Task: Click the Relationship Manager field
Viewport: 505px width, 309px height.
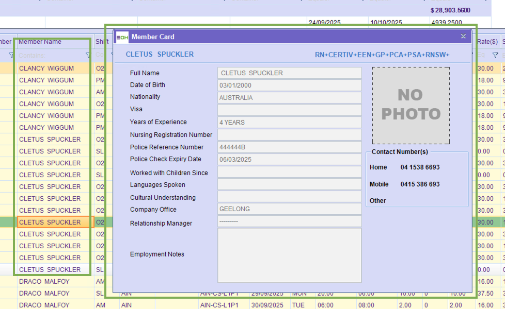Action: coord(289,221)
